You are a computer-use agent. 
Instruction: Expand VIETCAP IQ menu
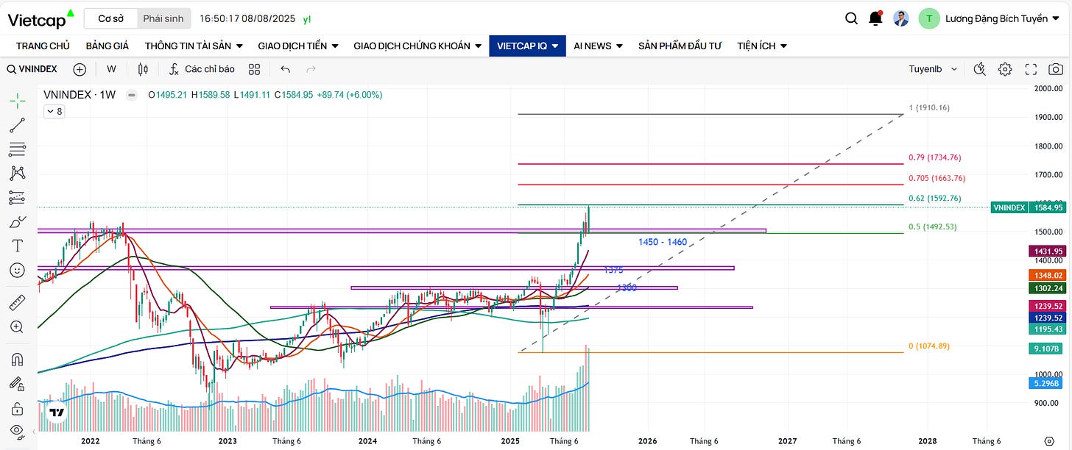527,46
